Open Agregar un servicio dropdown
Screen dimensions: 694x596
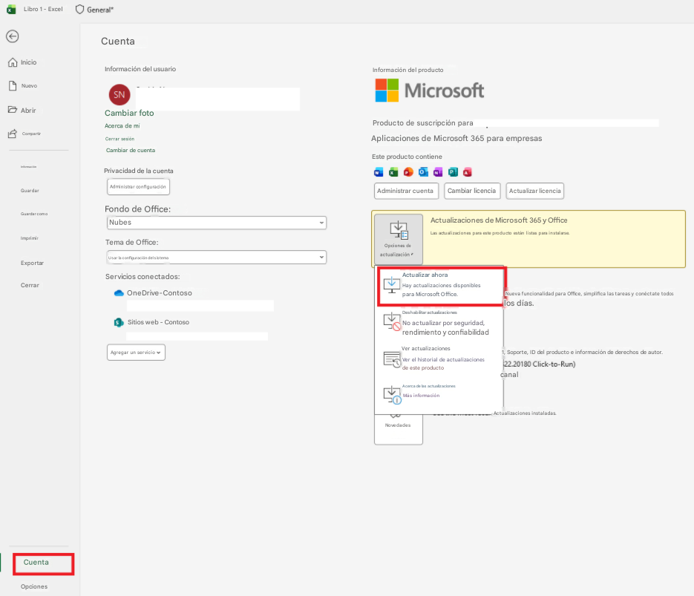click(136, 353)
